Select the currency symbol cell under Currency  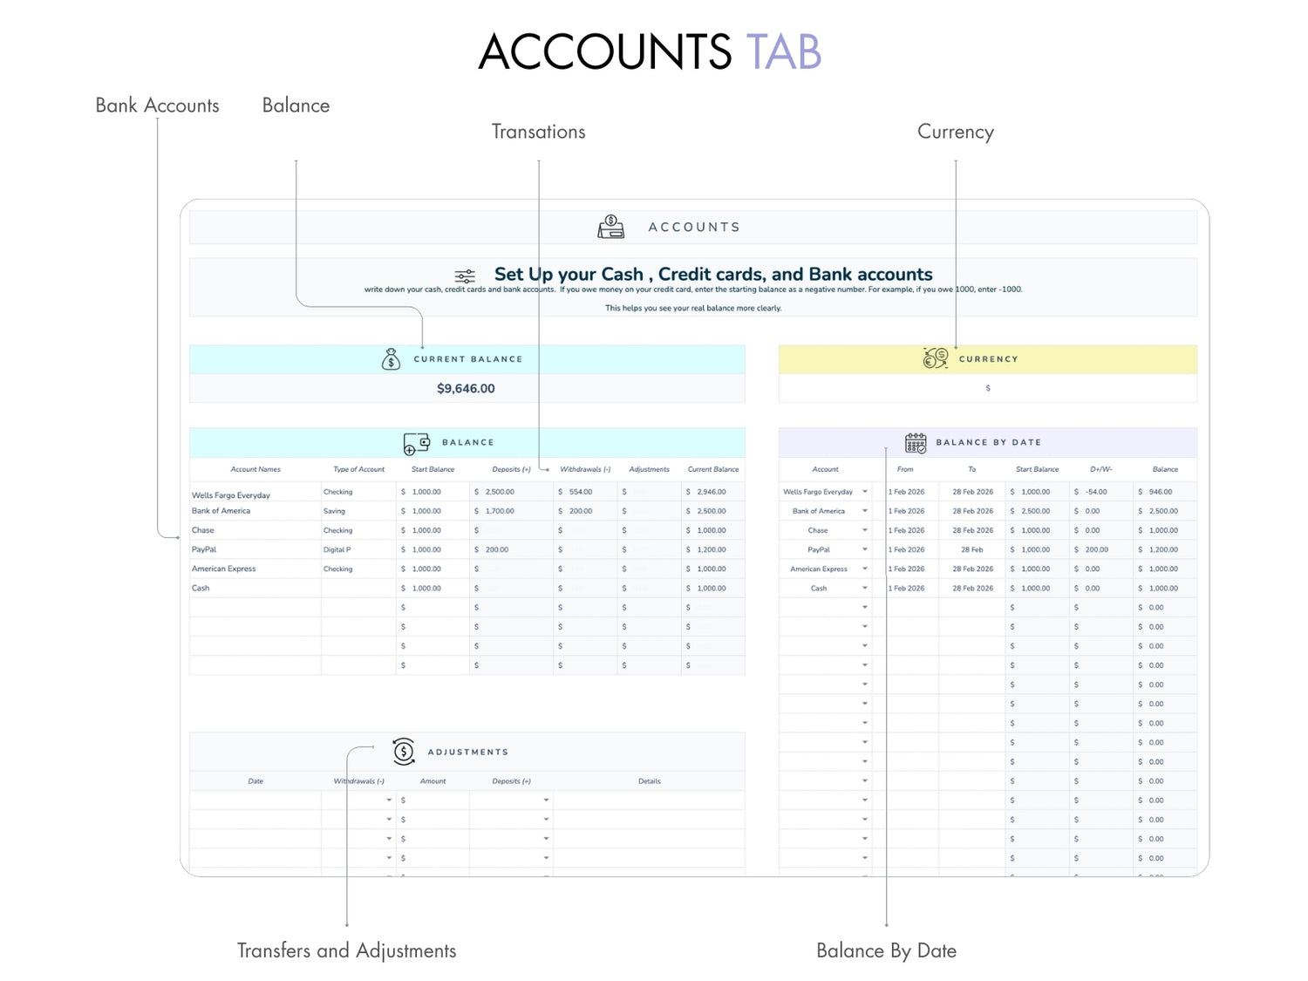tap(987, 389)
